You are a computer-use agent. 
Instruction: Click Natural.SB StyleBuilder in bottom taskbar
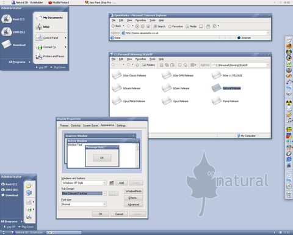pyautogui.click(x=27, y=233)
